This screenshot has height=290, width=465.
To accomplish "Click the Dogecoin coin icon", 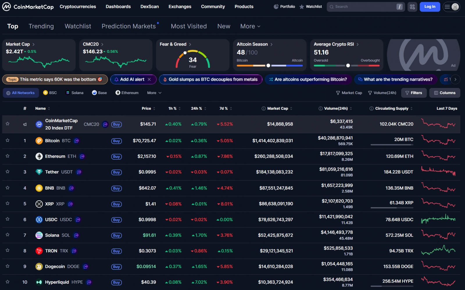I will (39, 266).
